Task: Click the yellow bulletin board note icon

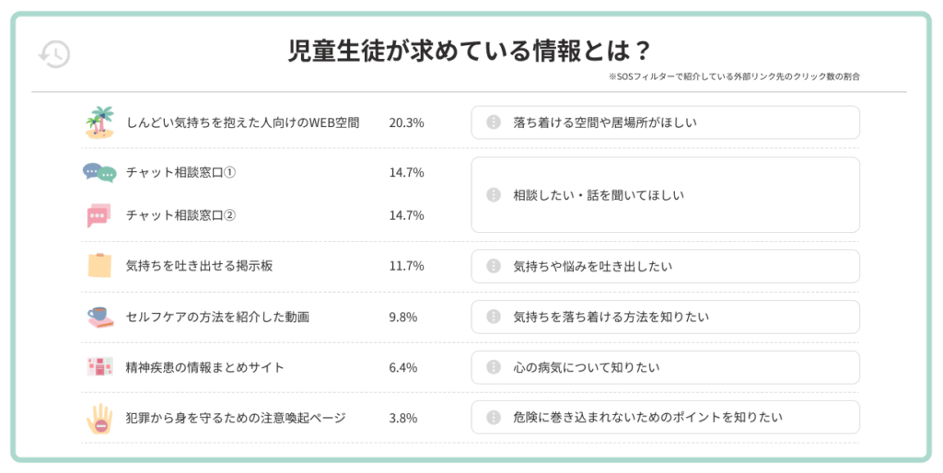Action: (x=99, y=266)
